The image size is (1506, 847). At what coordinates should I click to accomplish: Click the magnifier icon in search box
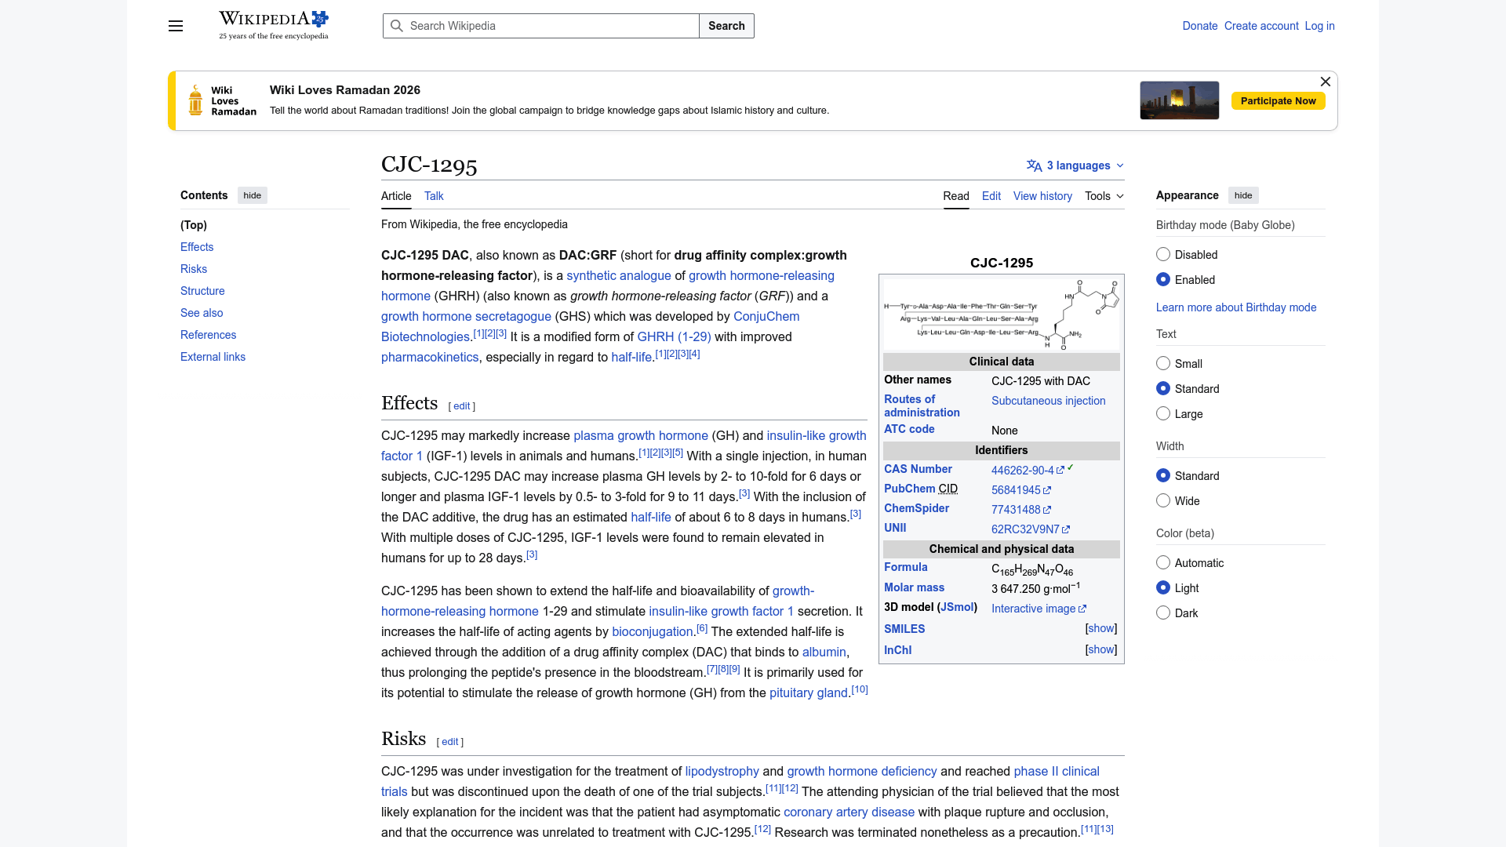pos(397,26)
